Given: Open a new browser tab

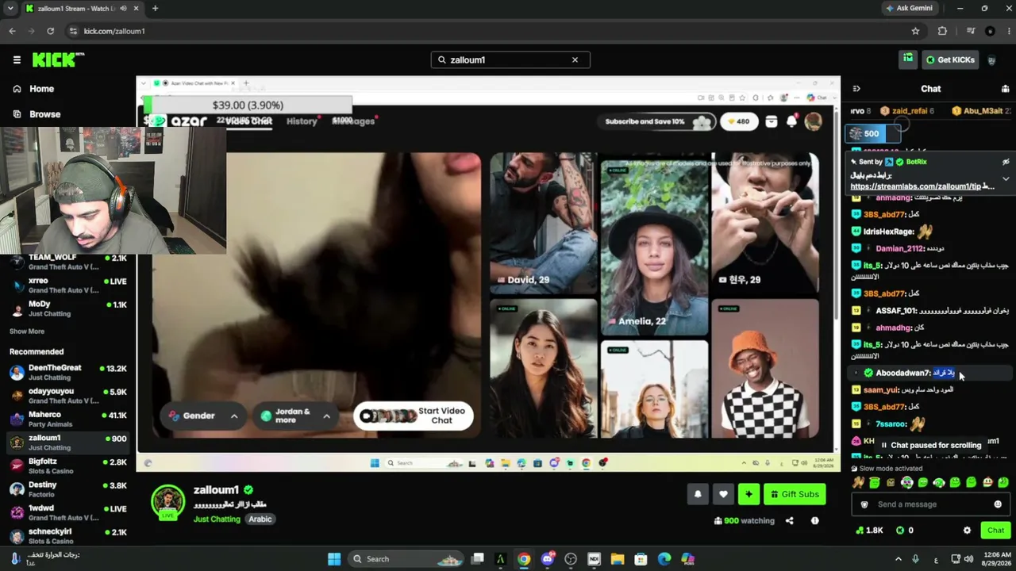Looking at the screenshot, I should [x=155, y=9].
